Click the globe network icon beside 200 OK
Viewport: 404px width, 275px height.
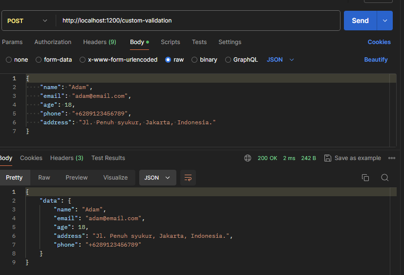tap(248, 158)
